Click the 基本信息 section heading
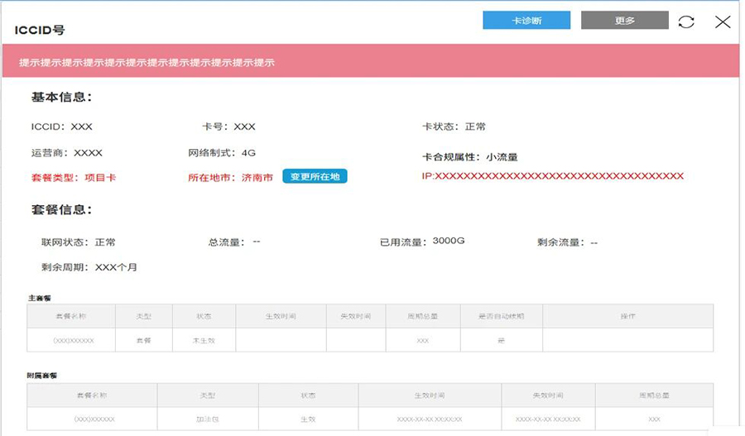Image resolution: width=745 pixels, height=436 pixels. (61, 97)
